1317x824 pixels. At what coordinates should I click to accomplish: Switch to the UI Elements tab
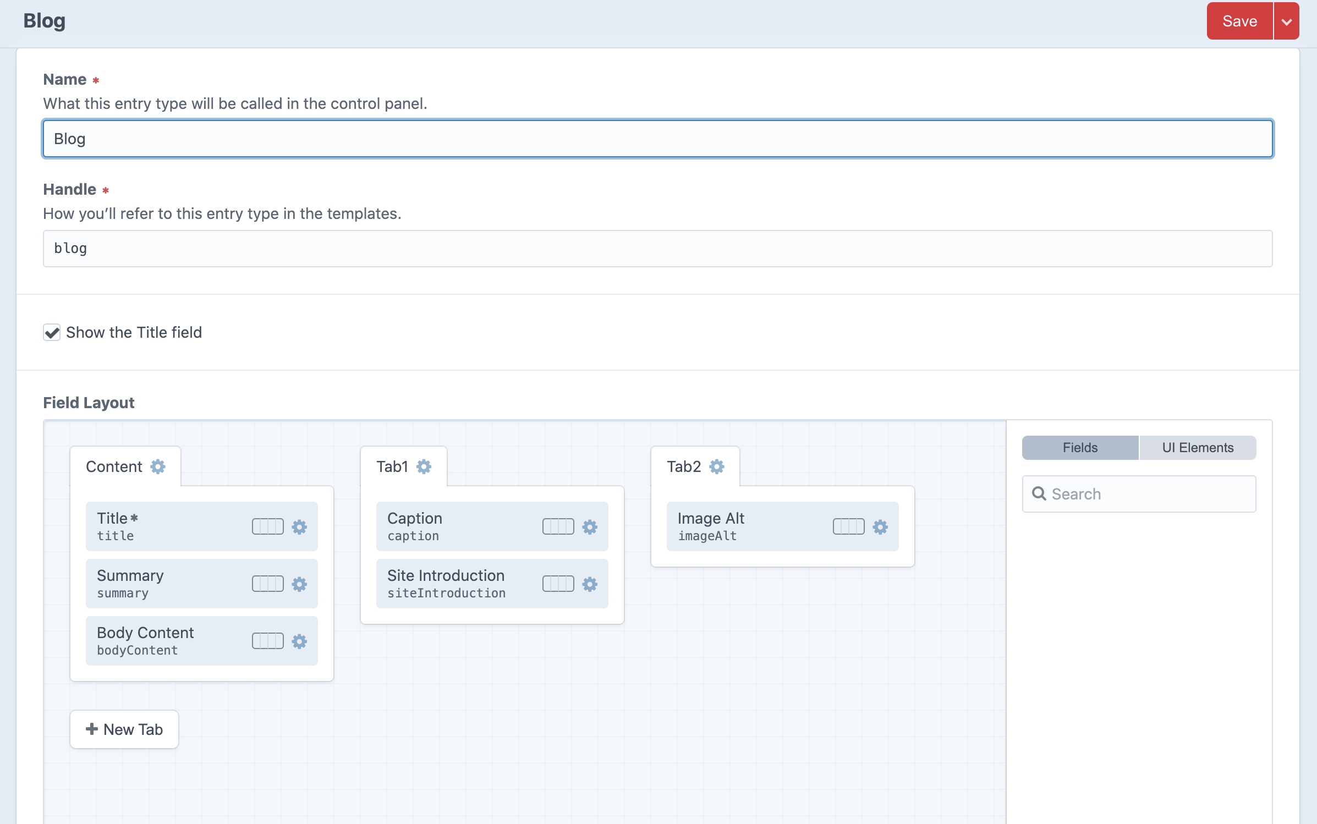point(1198,448)
